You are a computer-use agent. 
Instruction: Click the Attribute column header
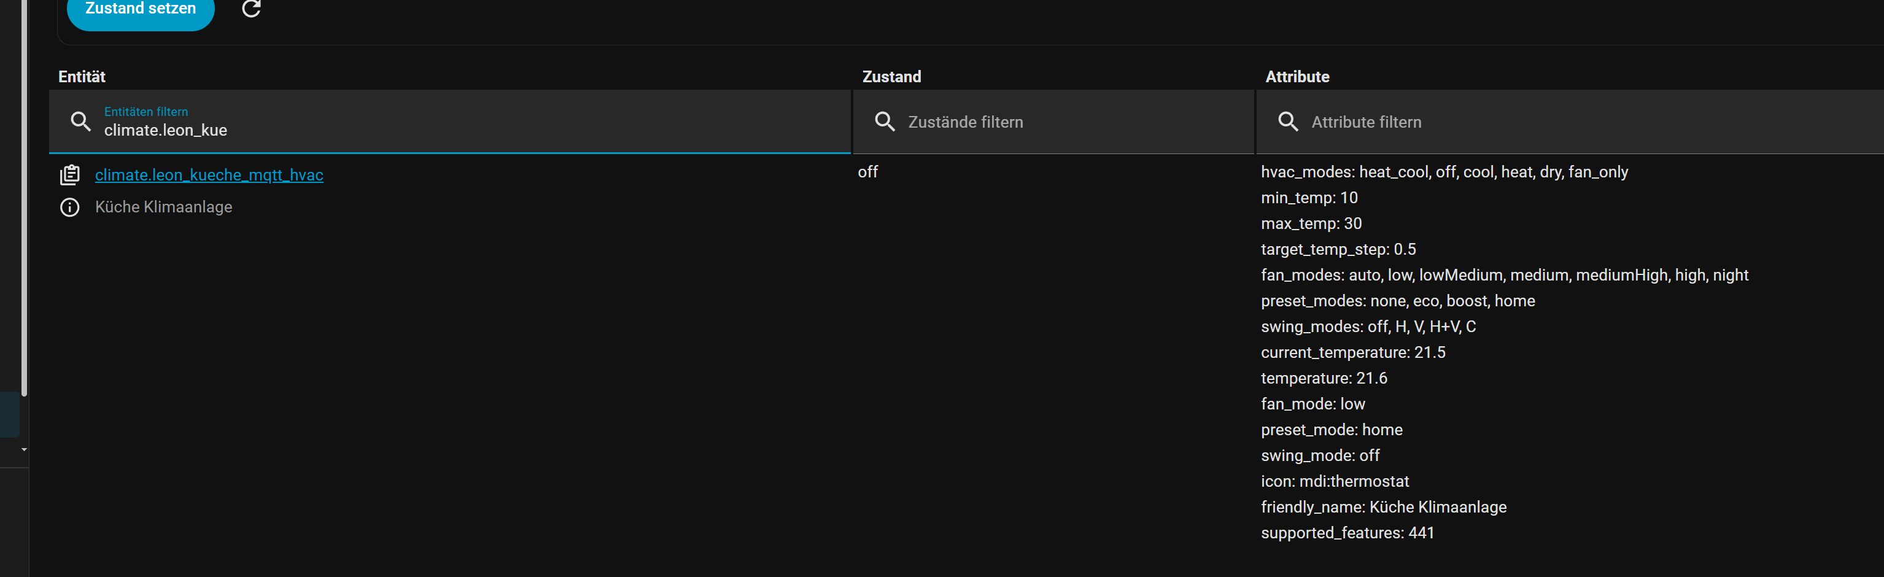(1297, 77)
